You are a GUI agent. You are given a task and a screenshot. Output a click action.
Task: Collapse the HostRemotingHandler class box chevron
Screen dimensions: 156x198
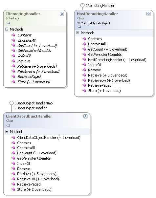coord(148,14)
